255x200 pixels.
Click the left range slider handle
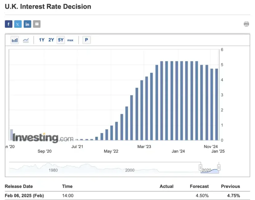click(x=200, y=167)
